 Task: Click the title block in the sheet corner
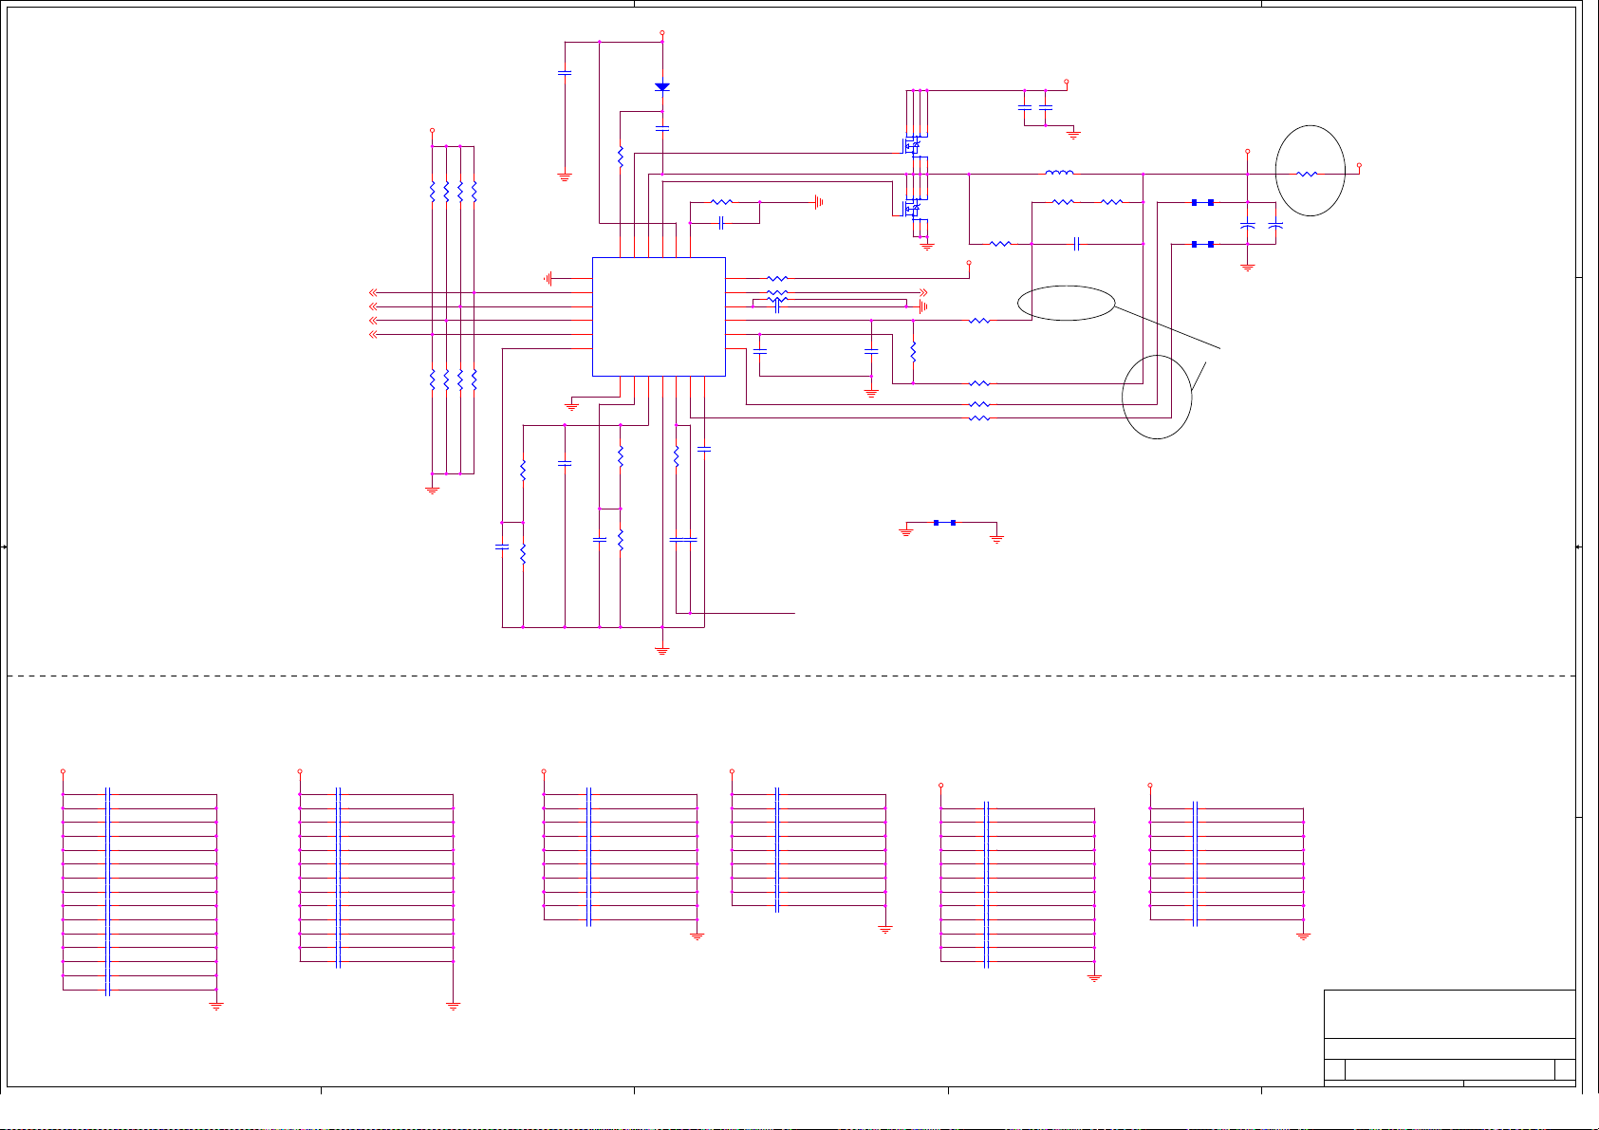1449,1038
